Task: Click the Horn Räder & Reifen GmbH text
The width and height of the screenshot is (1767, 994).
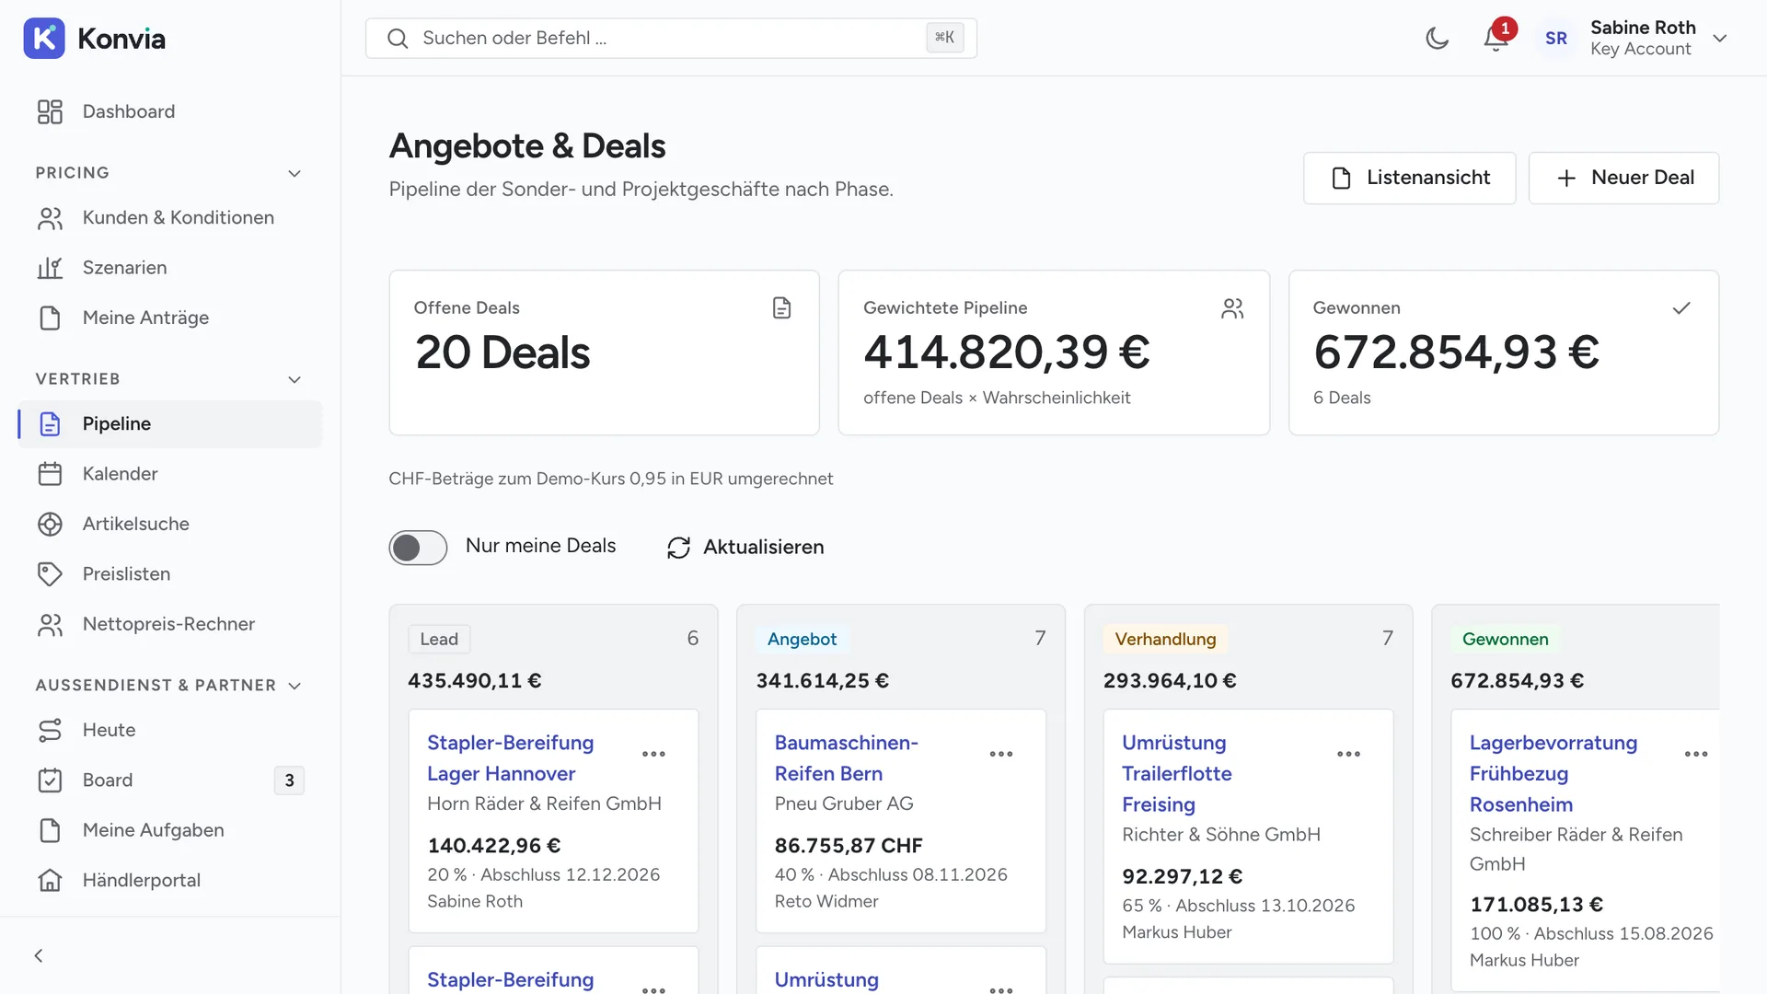Action: 544,804
